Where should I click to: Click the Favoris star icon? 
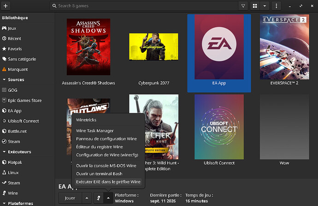4,49
